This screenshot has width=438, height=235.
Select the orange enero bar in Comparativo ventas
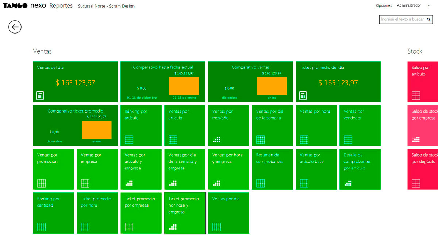point(272,86)
